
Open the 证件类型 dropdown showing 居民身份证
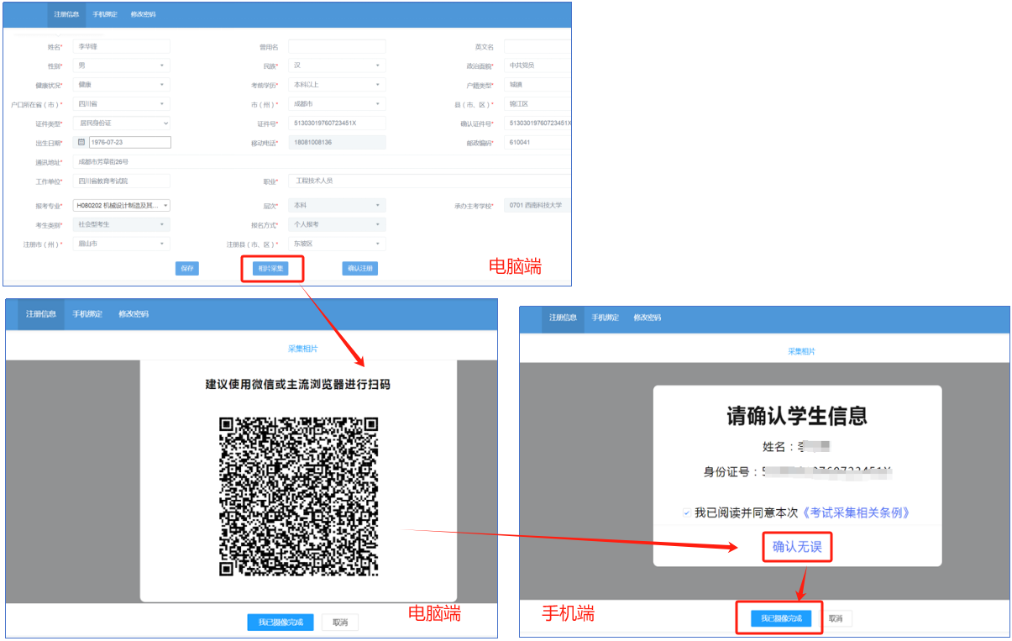click(121, 123)
